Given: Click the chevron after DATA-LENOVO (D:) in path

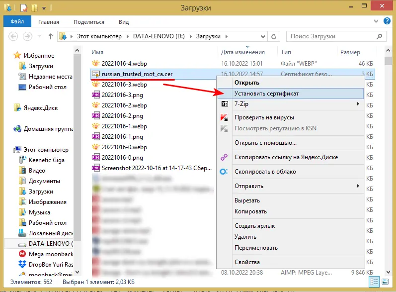Looking at the screenshot, I should pos(191,36).
